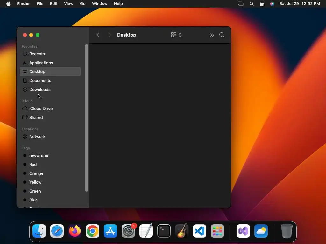This screenshot has width=326, height=244.
Task: Open System Settings from the Dock
Action: 128,231
